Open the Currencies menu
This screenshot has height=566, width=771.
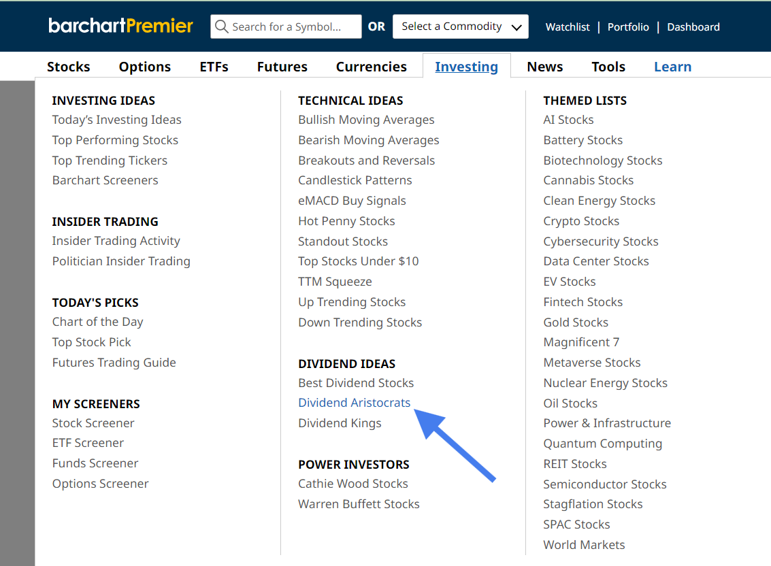point(372,67)
